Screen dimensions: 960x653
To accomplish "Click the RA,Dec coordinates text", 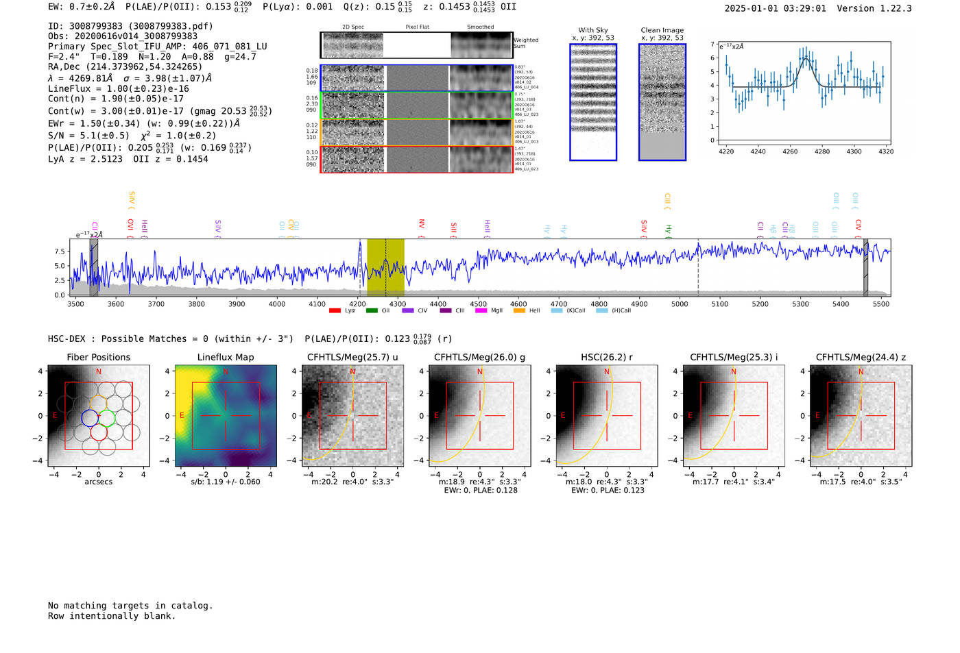I will click(x=125, y=66).
